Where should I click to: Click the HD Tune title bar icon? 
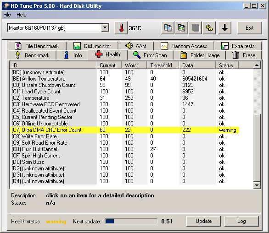pos(6,6)
